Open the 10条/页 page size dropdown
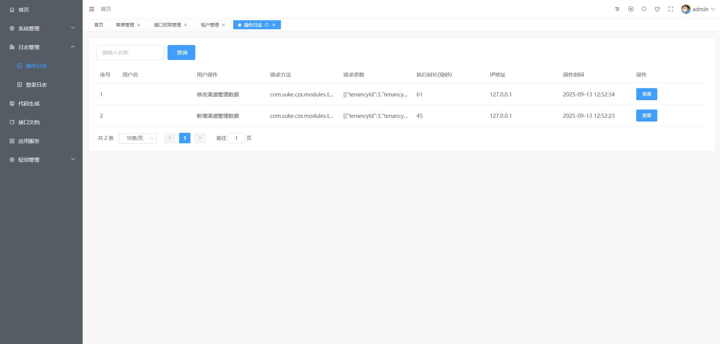 pyautogui.click(x=138, y=138)
